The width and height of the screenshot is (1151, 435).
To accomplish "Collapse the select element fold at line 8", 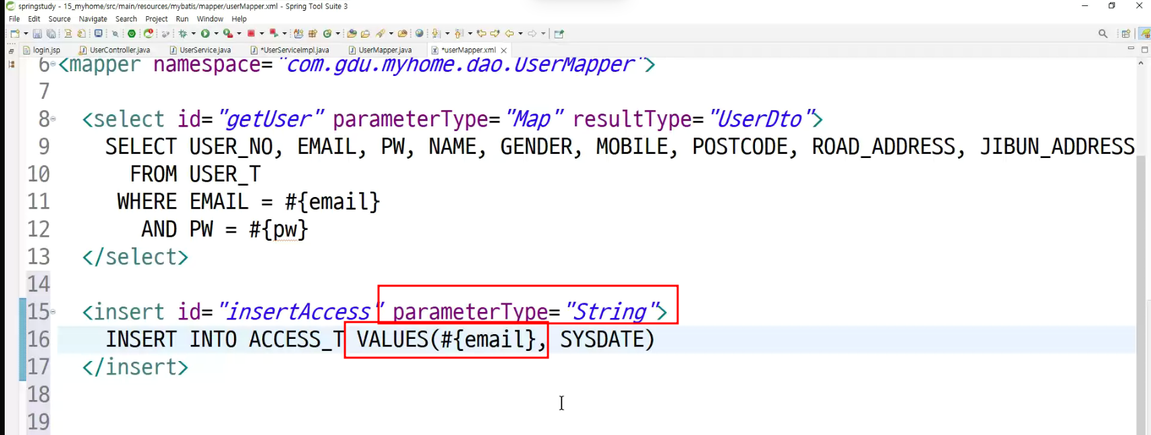I will (x=53, y=120).
